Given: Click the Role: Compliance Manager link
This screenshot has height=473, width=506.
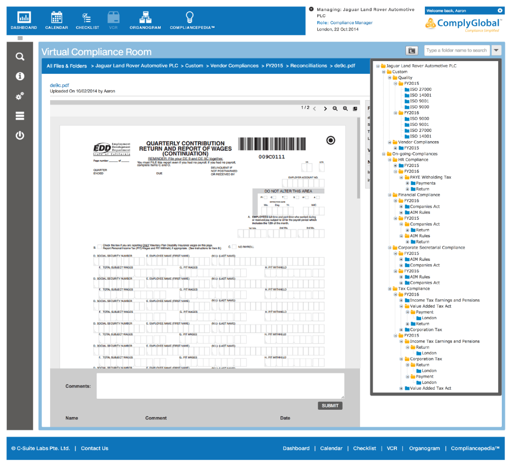Looking at the screenshot, I should point(345,23).
